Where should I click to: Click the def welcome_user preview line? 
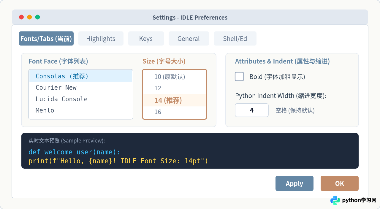(74, 152)
